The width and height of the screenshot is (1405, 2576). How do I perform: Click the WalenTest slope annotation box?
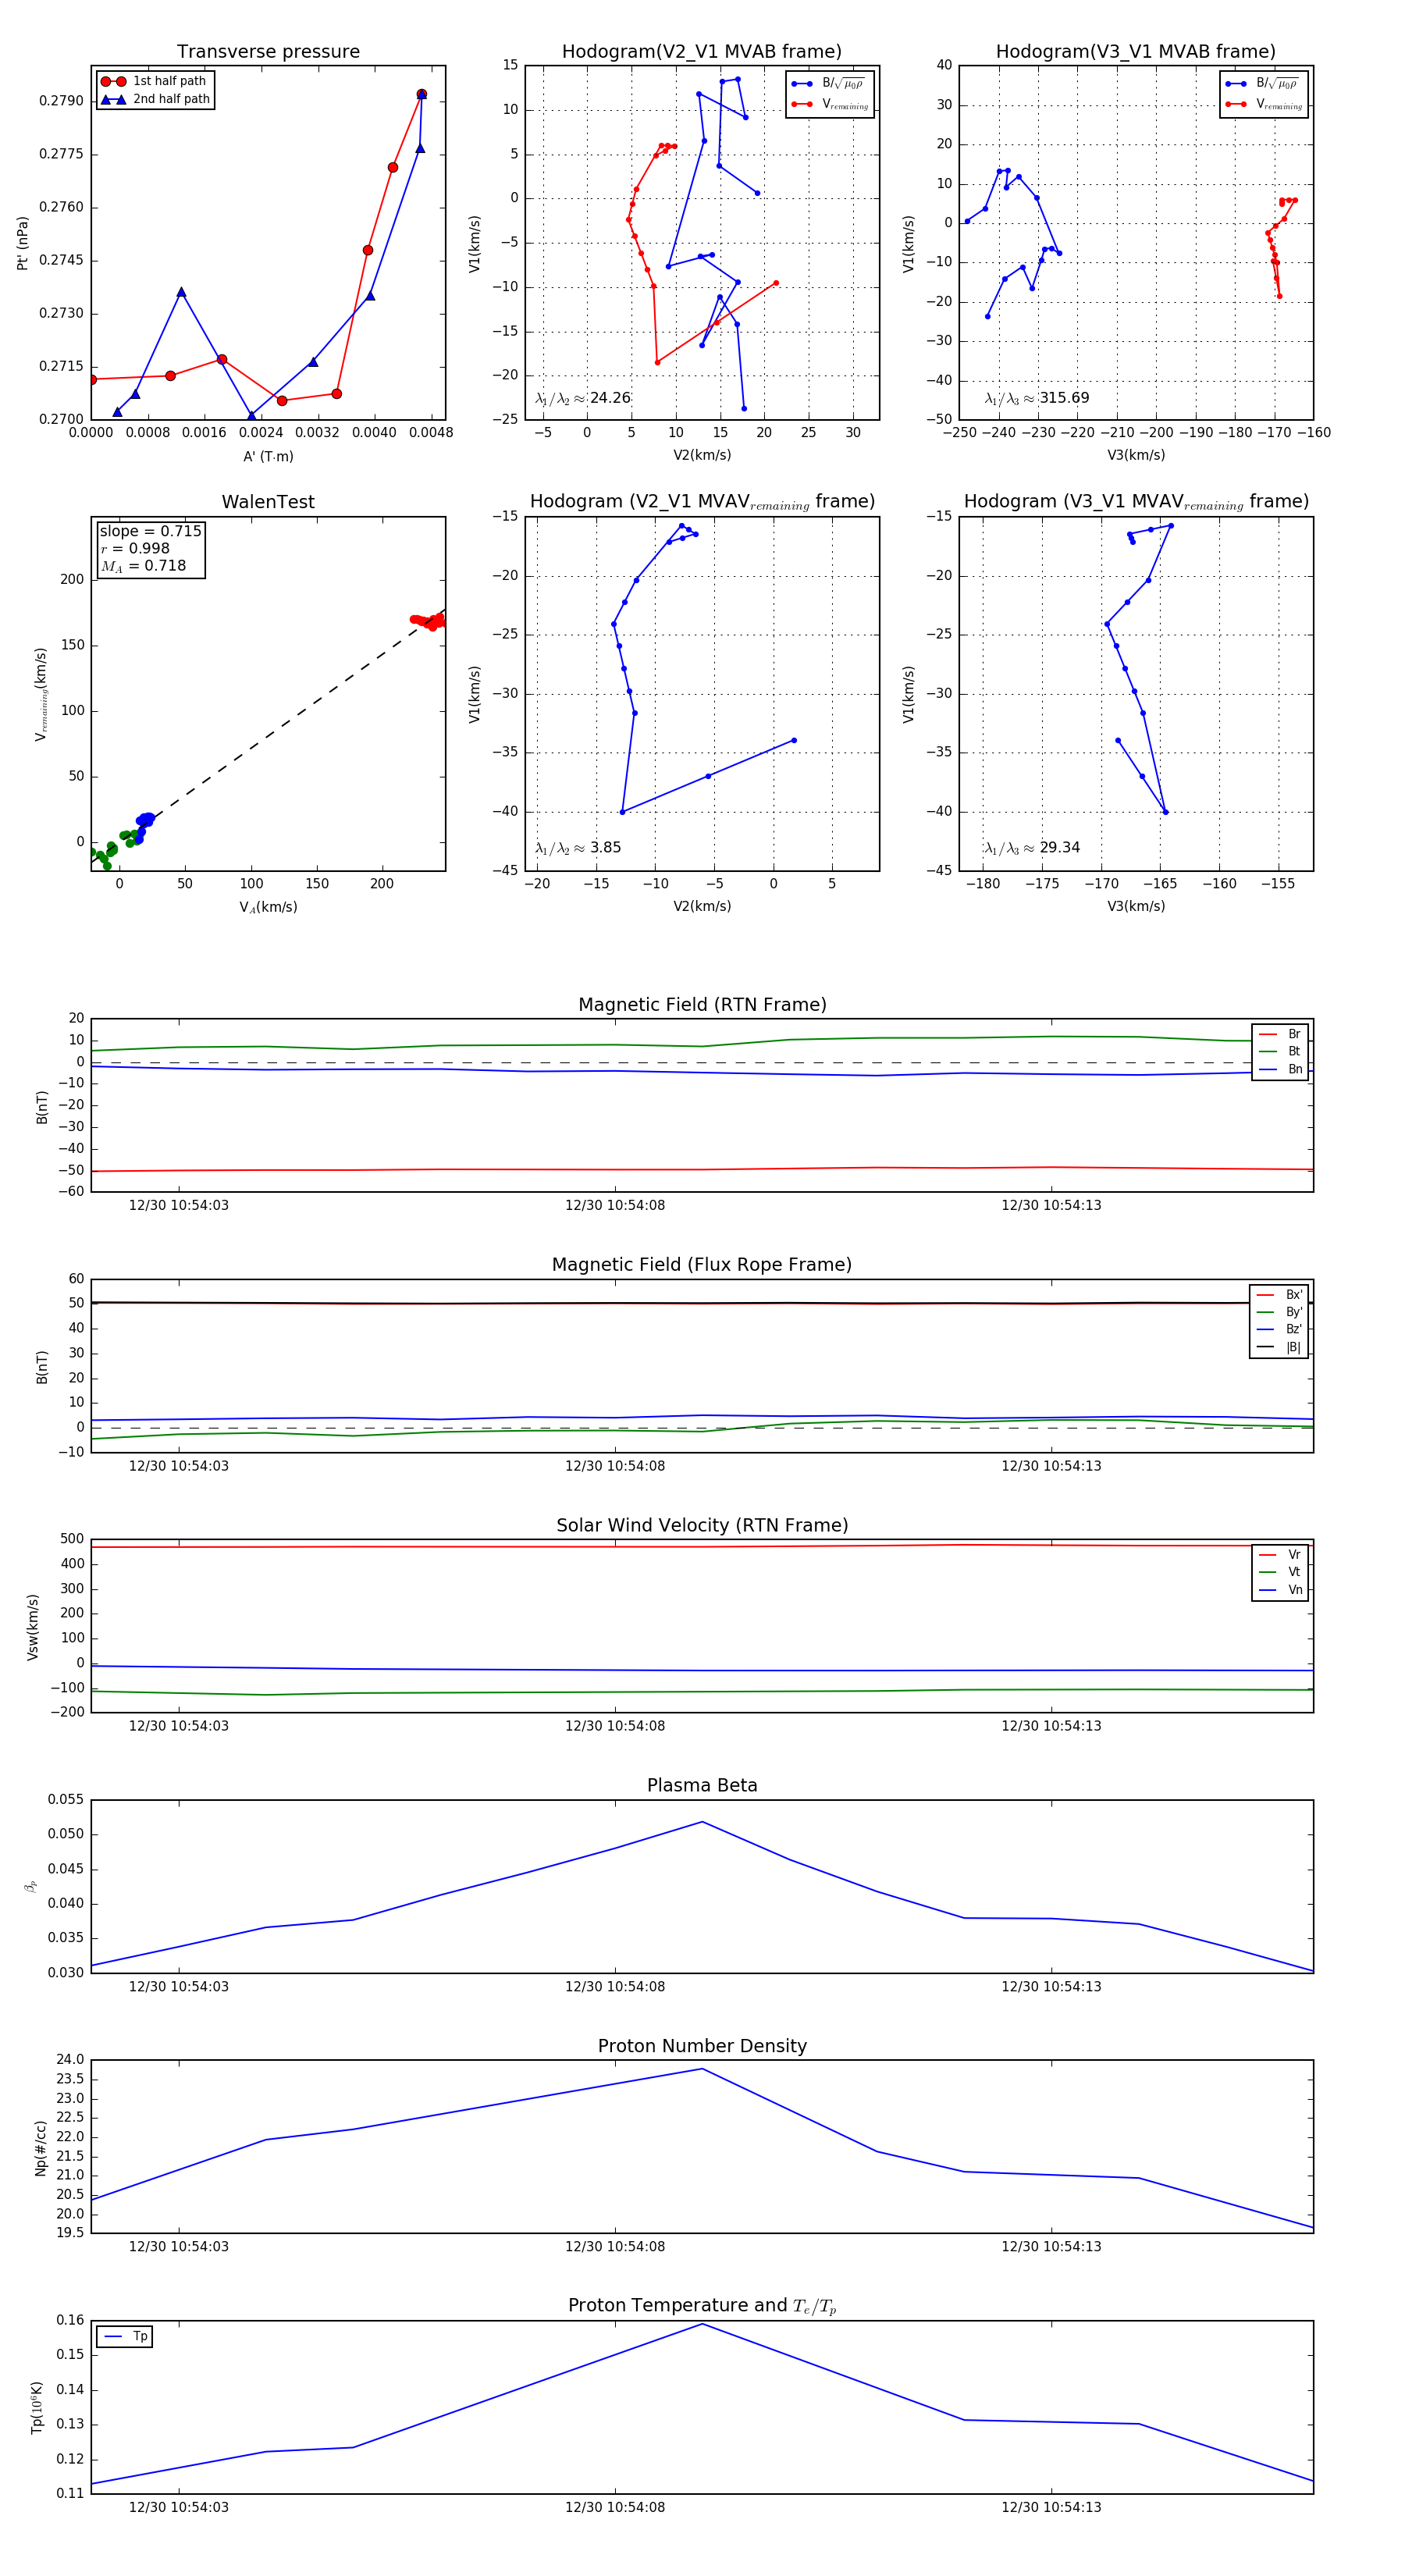pos(150,548)
